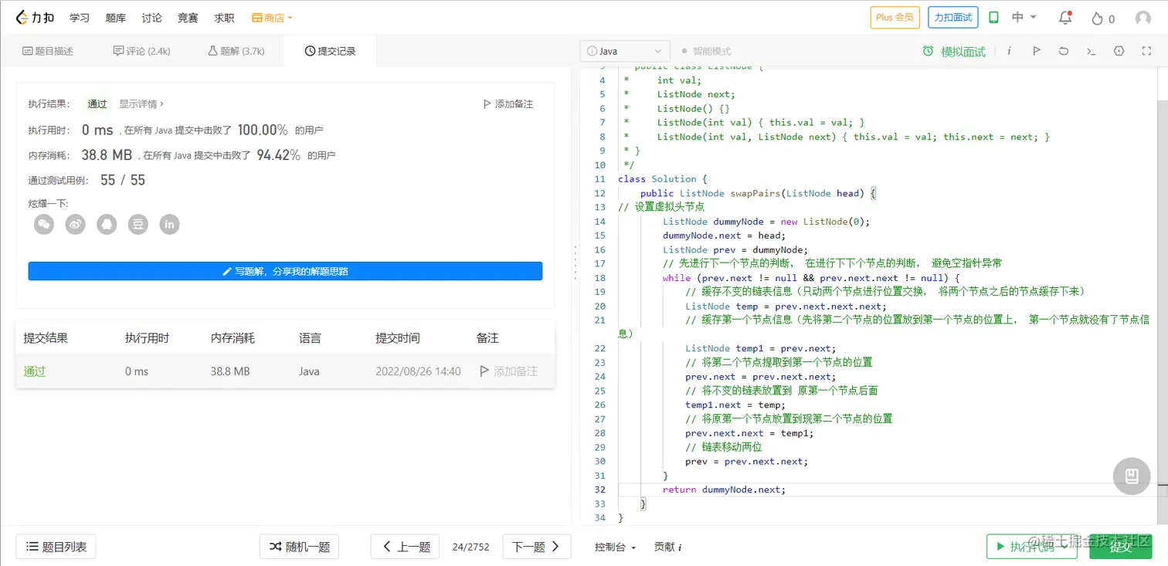Click the italic i info icon in editor toolbar
Viewport: 1168px width, 566px height.
1009,51
